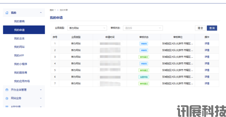The width and height of the screenshot is (226, 117).
Task: Open 详情 for row 4
Action: tap(207, 64)
